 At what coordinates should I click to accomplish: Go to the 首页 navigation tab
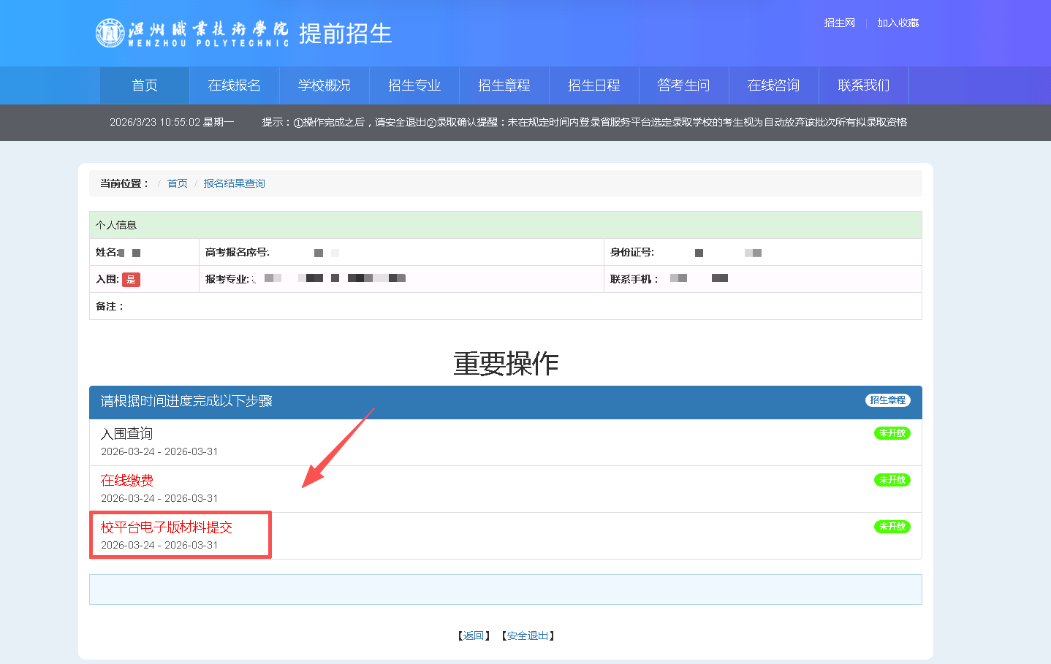tap(145, 85)
